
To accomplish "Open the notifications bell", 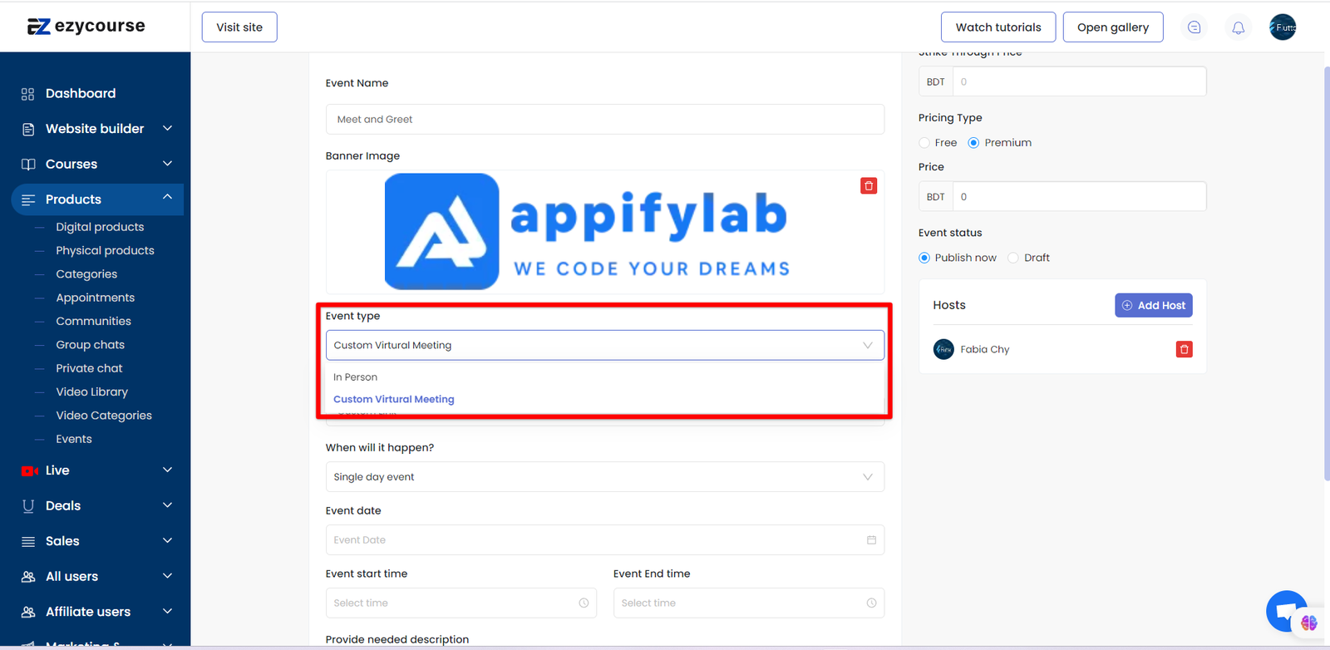I will coord(1238,27).
